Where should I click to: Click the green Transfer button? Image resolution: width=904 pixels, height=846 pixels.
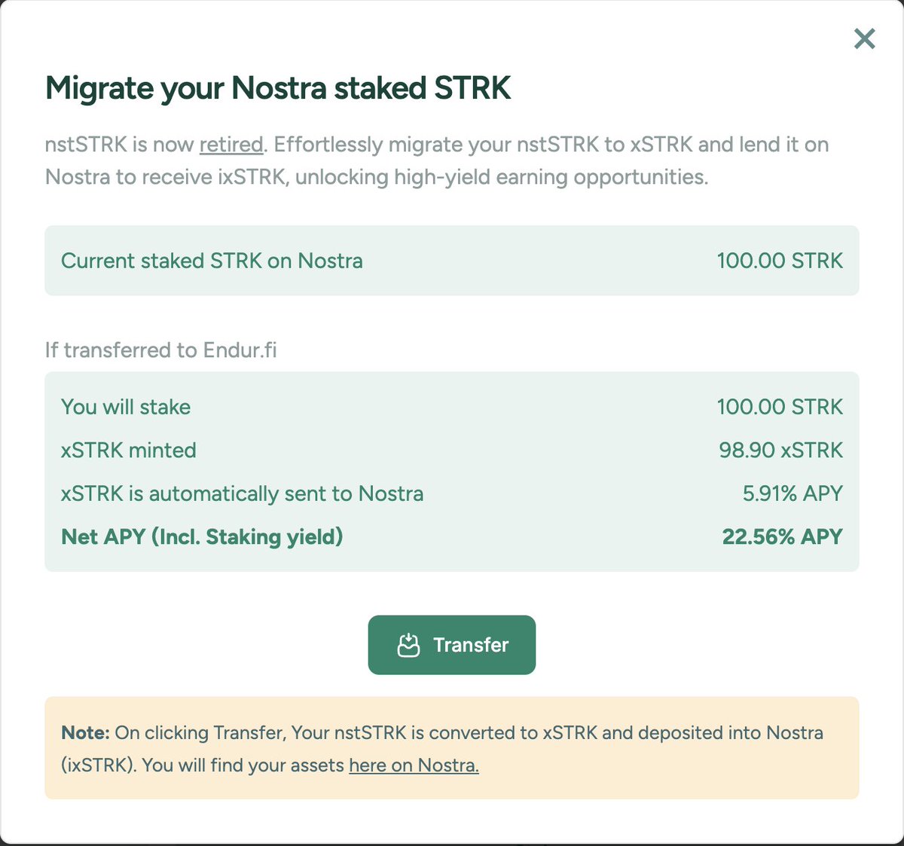pos(452,645)
